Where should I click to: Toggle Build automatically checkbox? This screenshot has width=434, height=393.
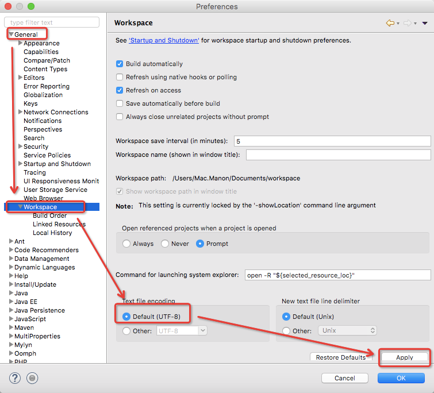[x=120, y=64]
